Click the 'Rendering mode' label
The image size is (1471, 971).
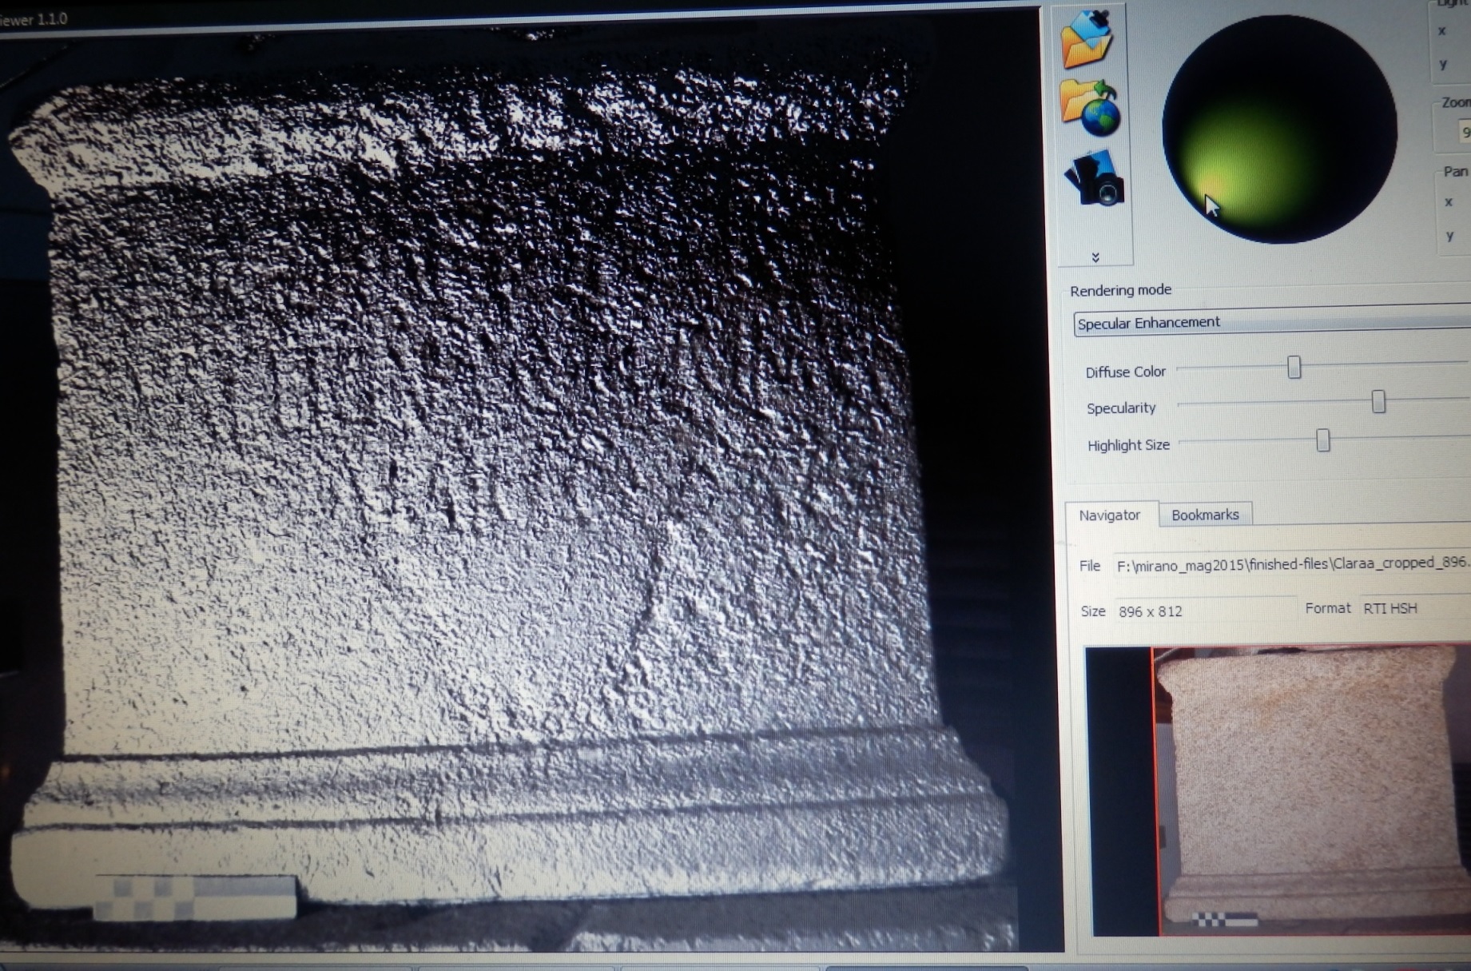coord(1120,290)
